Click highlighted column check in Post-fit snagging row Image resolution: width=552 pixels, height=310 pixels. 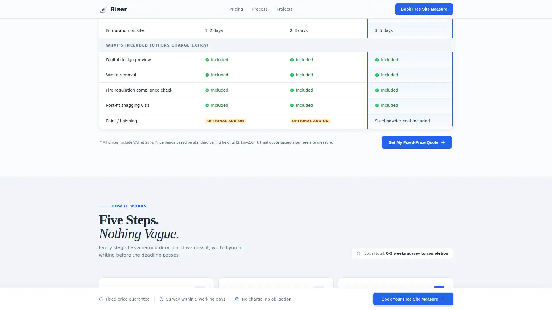(x=377, y=106)
